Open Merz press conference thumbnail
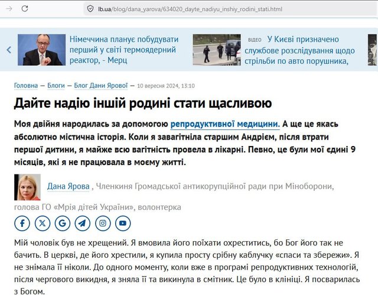 (x=41, y=50)
